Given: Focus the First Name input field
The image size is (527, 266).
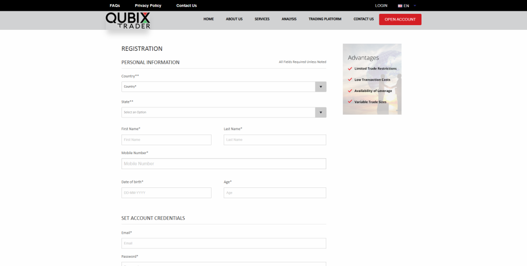Looking at the screenshot, I should coord(166,140).
